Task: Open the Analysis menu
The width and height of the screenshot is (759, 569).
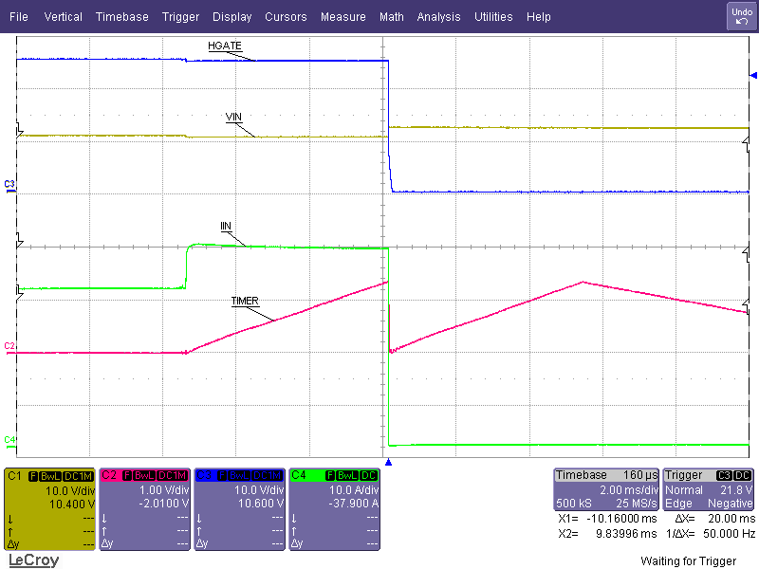Action: coord(438,16)
